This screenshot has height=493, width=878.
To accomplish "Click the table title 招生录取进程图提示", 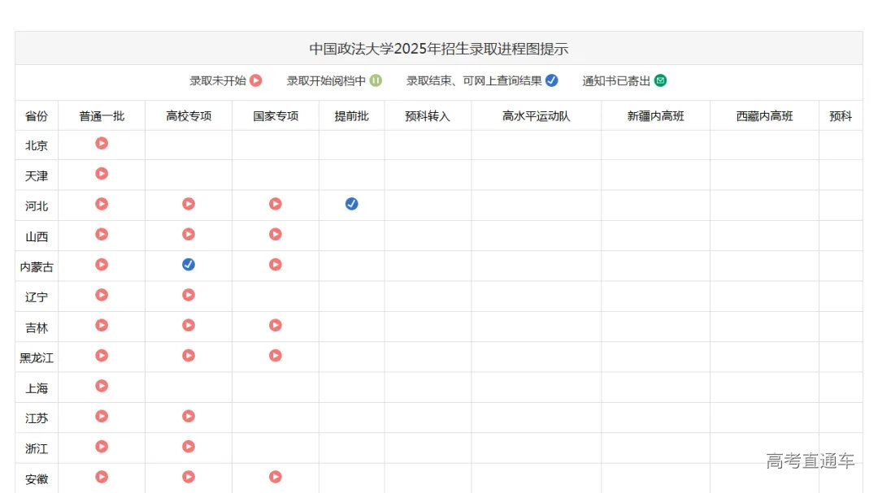I will [x=438, y=49].
